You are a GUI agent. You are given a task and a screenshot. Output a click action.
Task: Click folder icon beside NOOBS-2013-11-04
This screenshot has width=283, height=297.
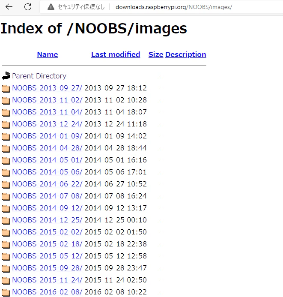point(6,113)
